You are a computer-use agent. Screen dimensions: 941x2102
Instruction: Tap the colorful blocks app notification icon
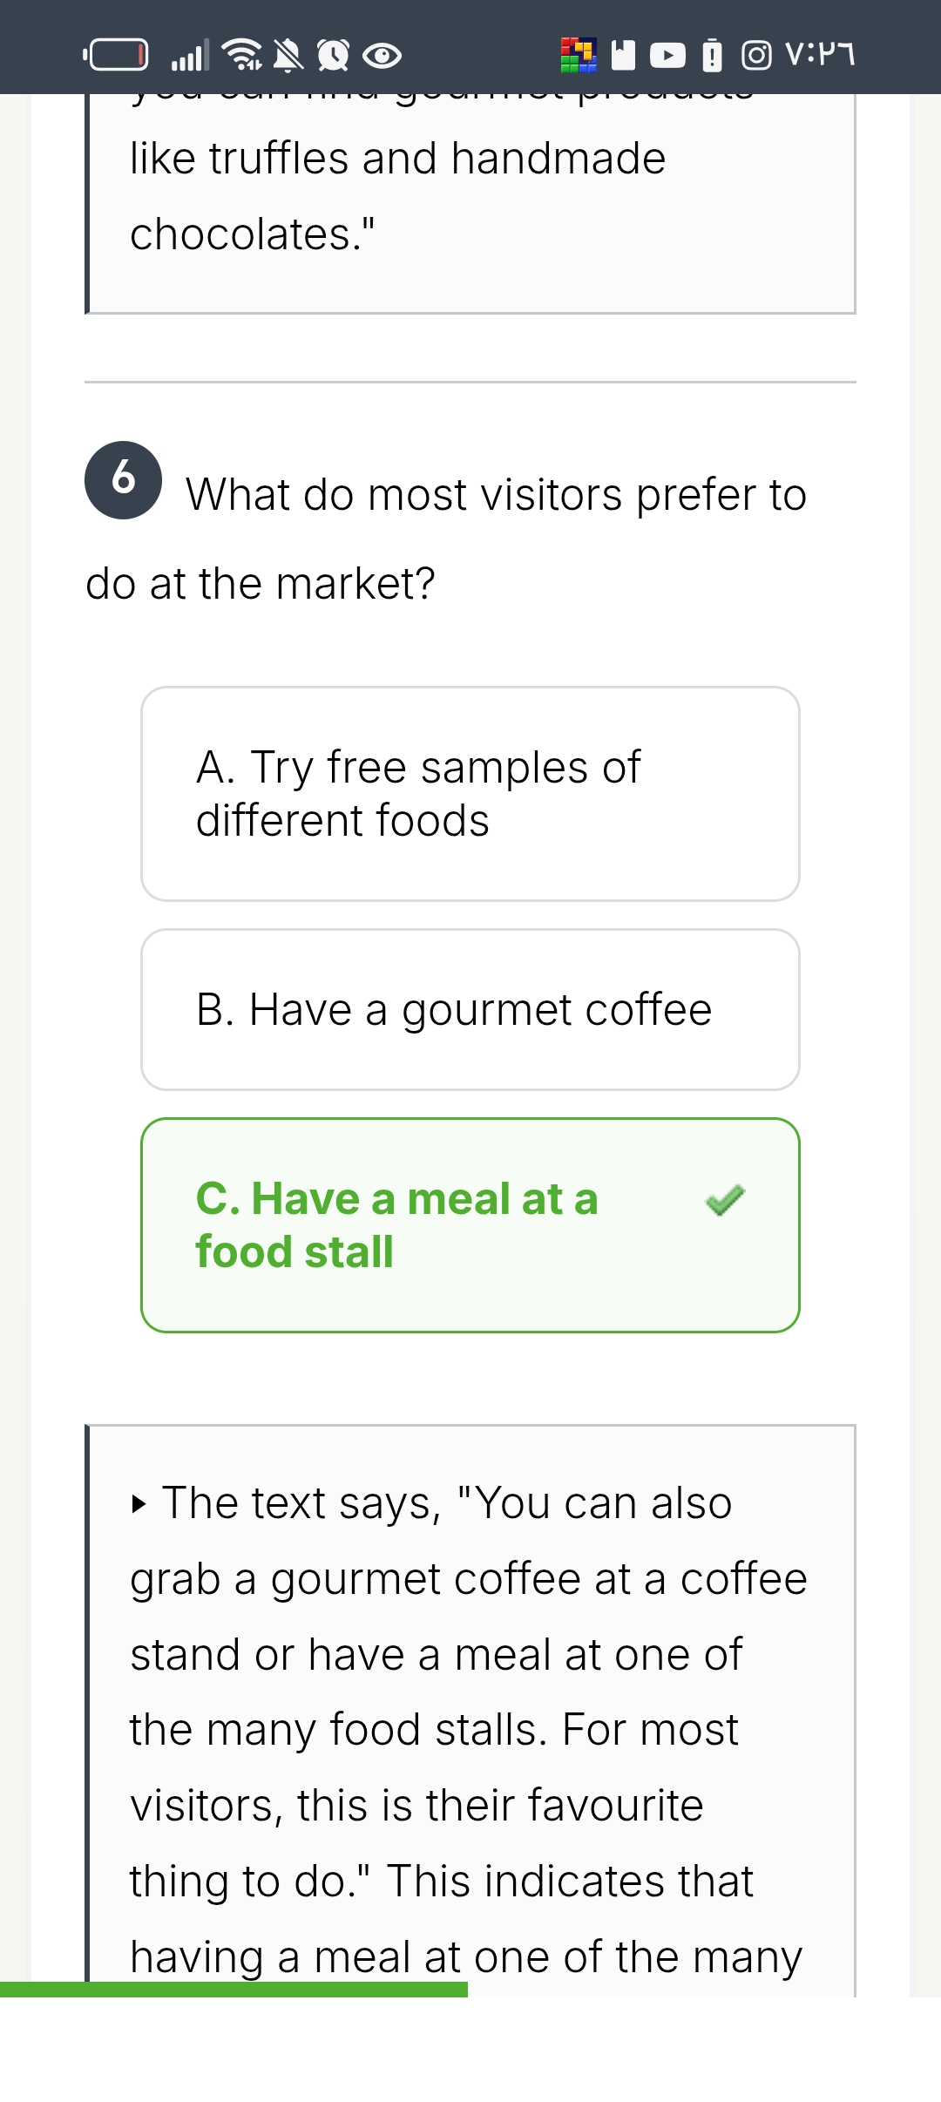pyautogui.click(x=579, y=55)
